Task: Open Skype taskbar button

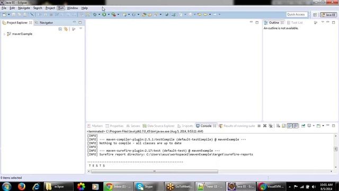Action: pos(148,186)
